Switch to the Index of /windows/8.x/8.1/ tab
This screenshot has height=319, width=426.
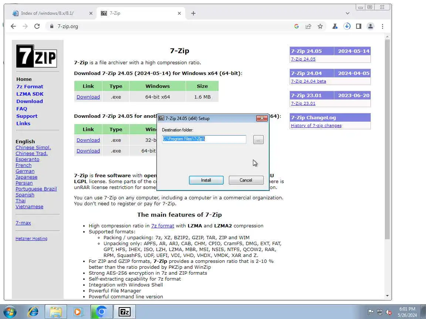pos(52,13)
